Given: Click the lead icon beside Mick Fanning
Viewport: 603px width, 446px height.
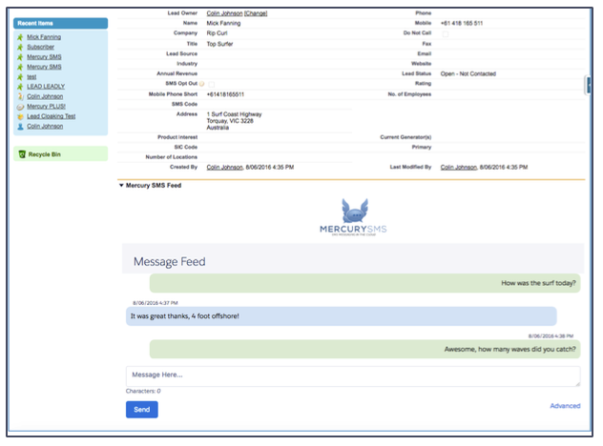Looking at the screenshot, I should coord(20,37).
